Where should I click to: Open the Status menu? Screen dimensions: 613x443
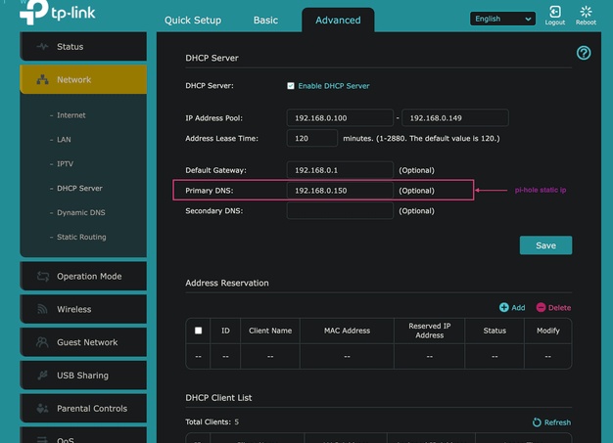pos(83,46)
